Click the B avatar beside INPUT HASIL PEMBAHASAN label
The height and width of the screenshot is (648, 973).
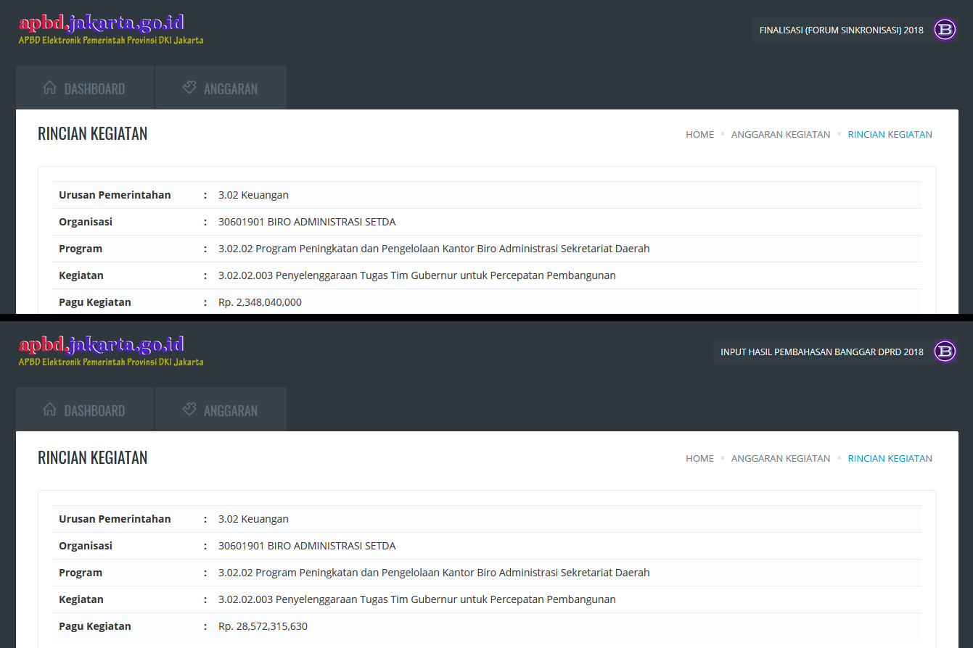tap(945, 352)
